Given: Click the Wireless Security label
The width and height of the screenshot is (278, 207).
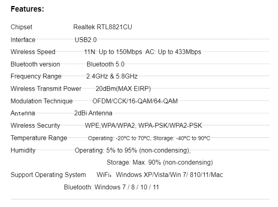Looking at the screenshot, I should point(35,125).
